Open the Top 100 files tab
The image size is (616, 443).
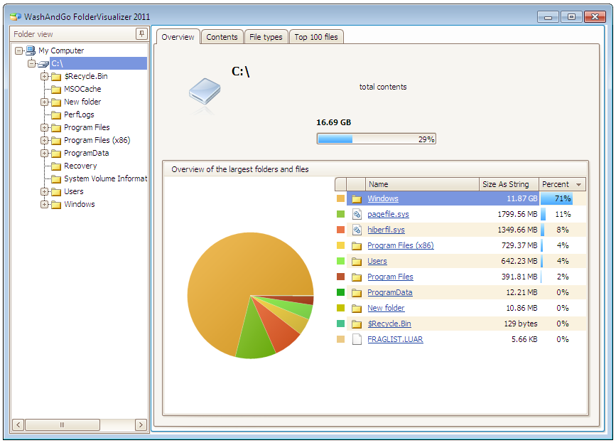click(x=316, y=37)
